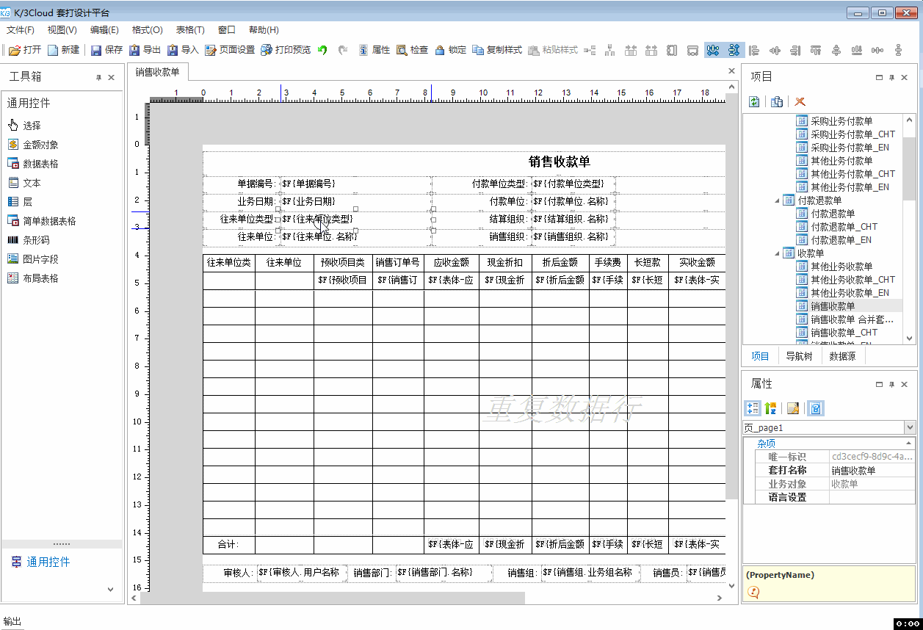Toggle the help description button in 属性 panel
923x630 pixels.
click(x=815, y=408)
